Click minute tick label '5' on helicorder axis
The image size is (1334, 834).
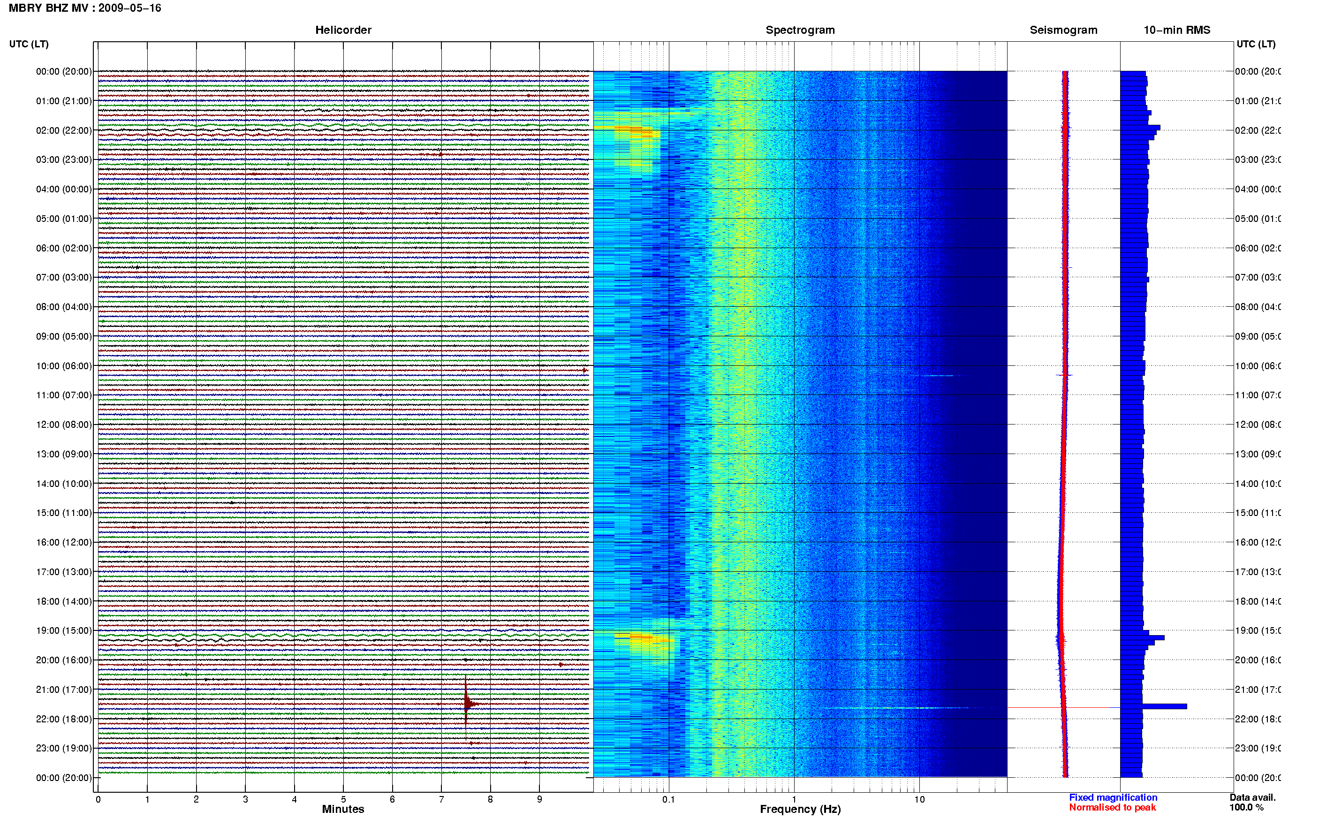[343, 799]
